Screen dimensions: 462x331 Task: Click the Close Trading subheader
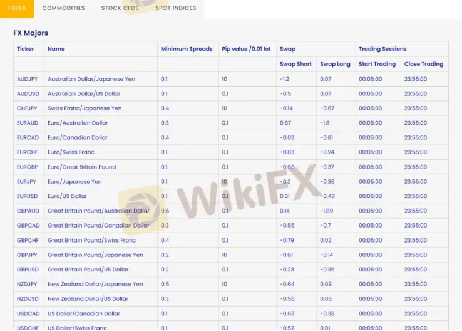pyautogui.click(x=423, y=64)
